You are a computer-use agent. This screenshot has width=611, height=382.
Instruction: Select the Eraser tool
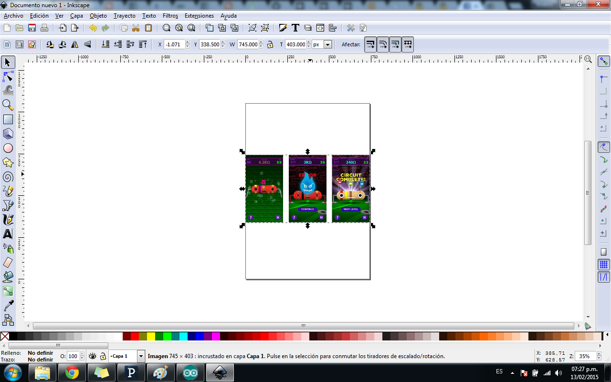[8, 263]
